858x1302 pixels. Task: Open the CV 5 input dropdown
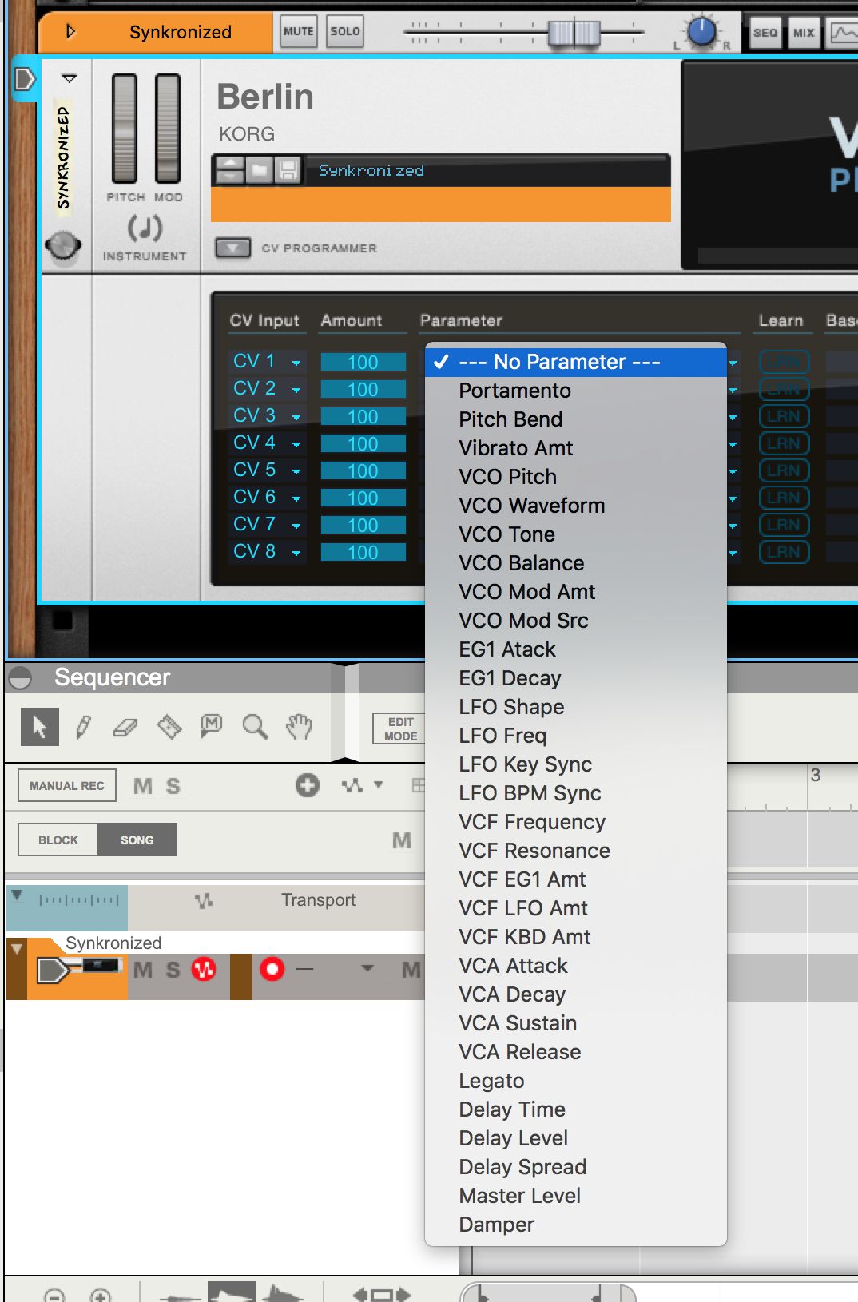pos(296,471)
